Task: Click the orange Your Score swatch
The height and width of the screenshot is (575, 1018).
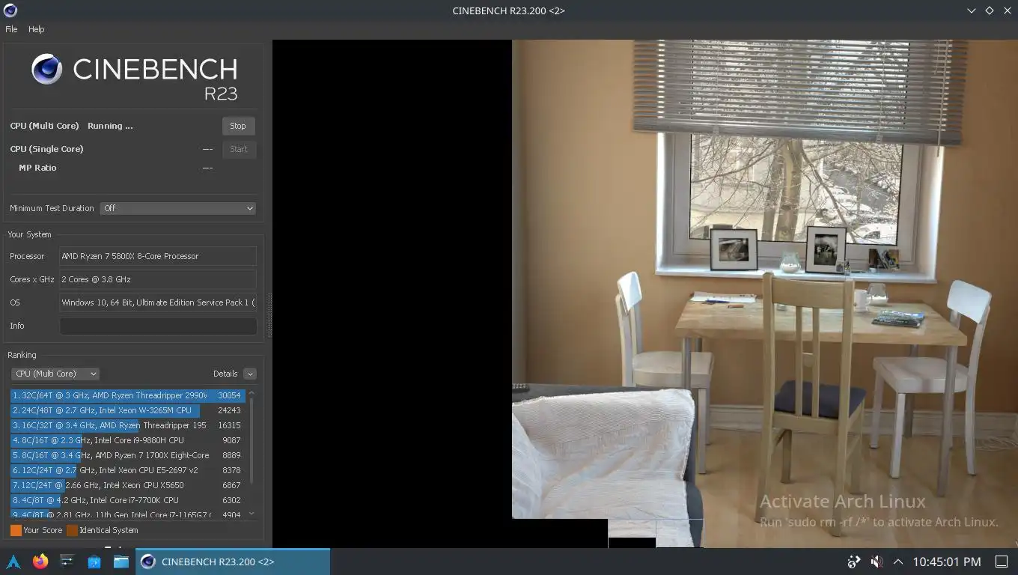Action: pos(16,530)
